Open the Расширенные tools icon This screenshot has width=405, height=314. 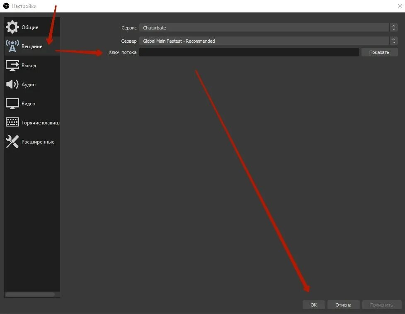(12, 141)
